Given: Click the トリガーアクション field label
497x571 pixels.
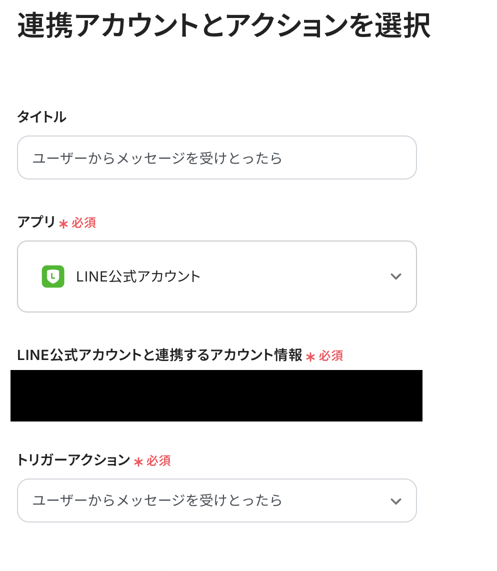Looking at the screenshot, I should pos(73,460).
